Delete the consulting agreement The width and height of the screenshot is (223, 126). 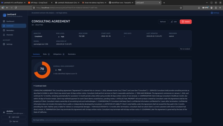[x=186, y=22]
